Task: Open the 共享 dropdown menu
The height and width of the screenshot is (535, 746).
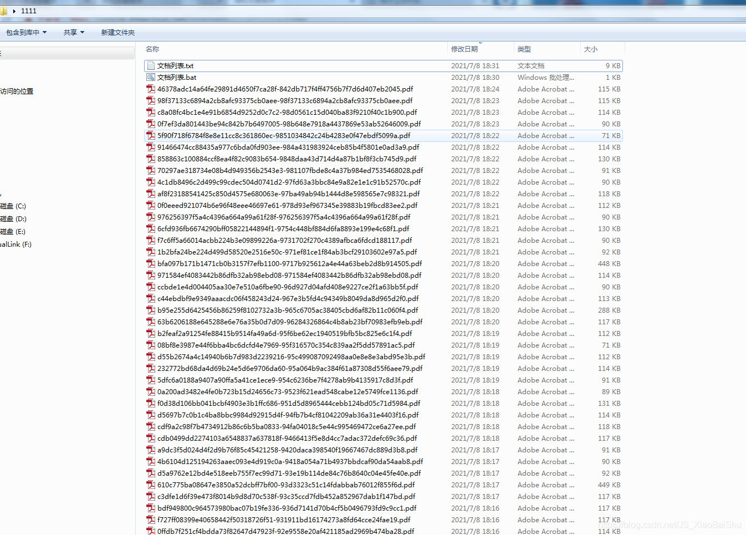Action: (x=74, y=32)
